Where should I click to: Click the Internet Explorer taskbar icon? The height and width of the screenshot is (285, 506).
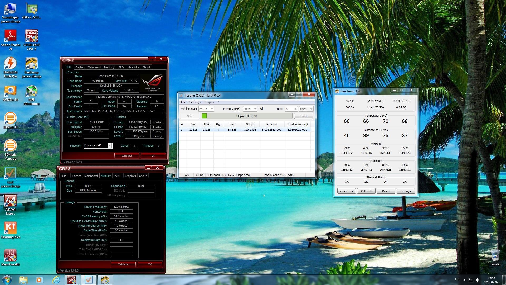56,279
